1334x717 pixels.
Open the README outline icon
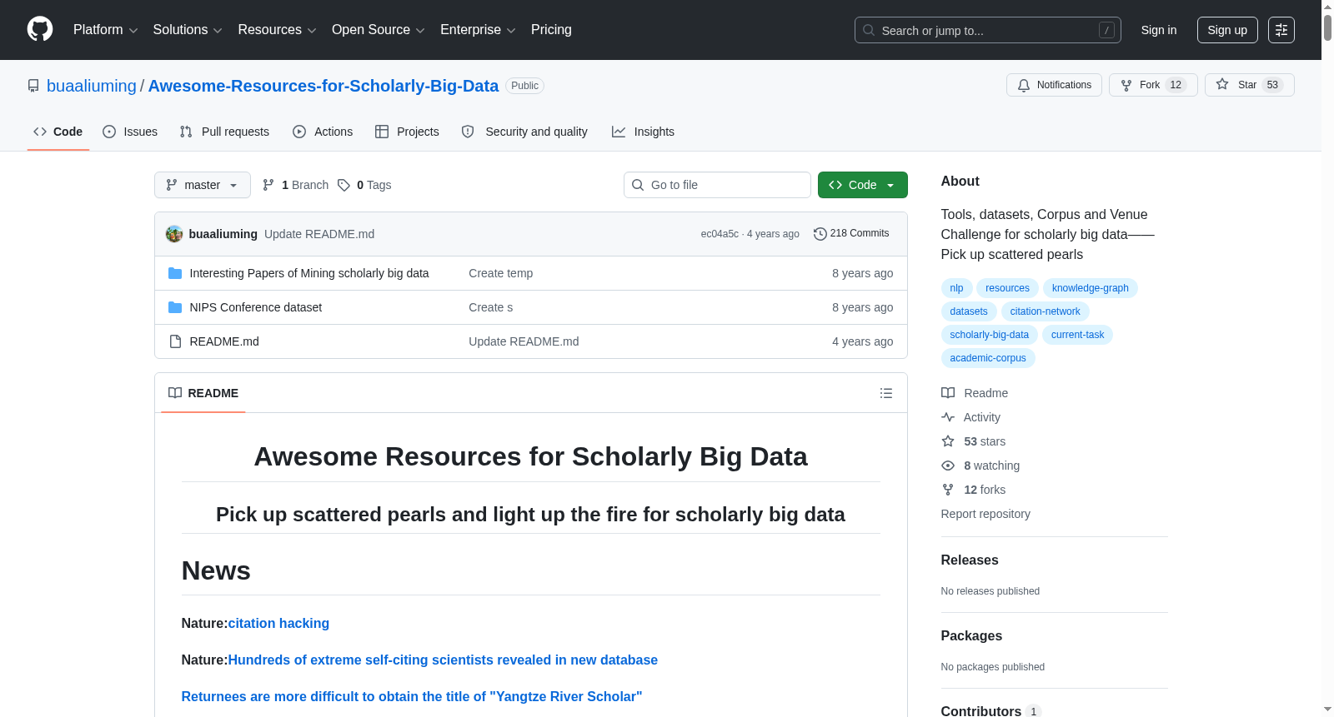(x=886, y=393)
